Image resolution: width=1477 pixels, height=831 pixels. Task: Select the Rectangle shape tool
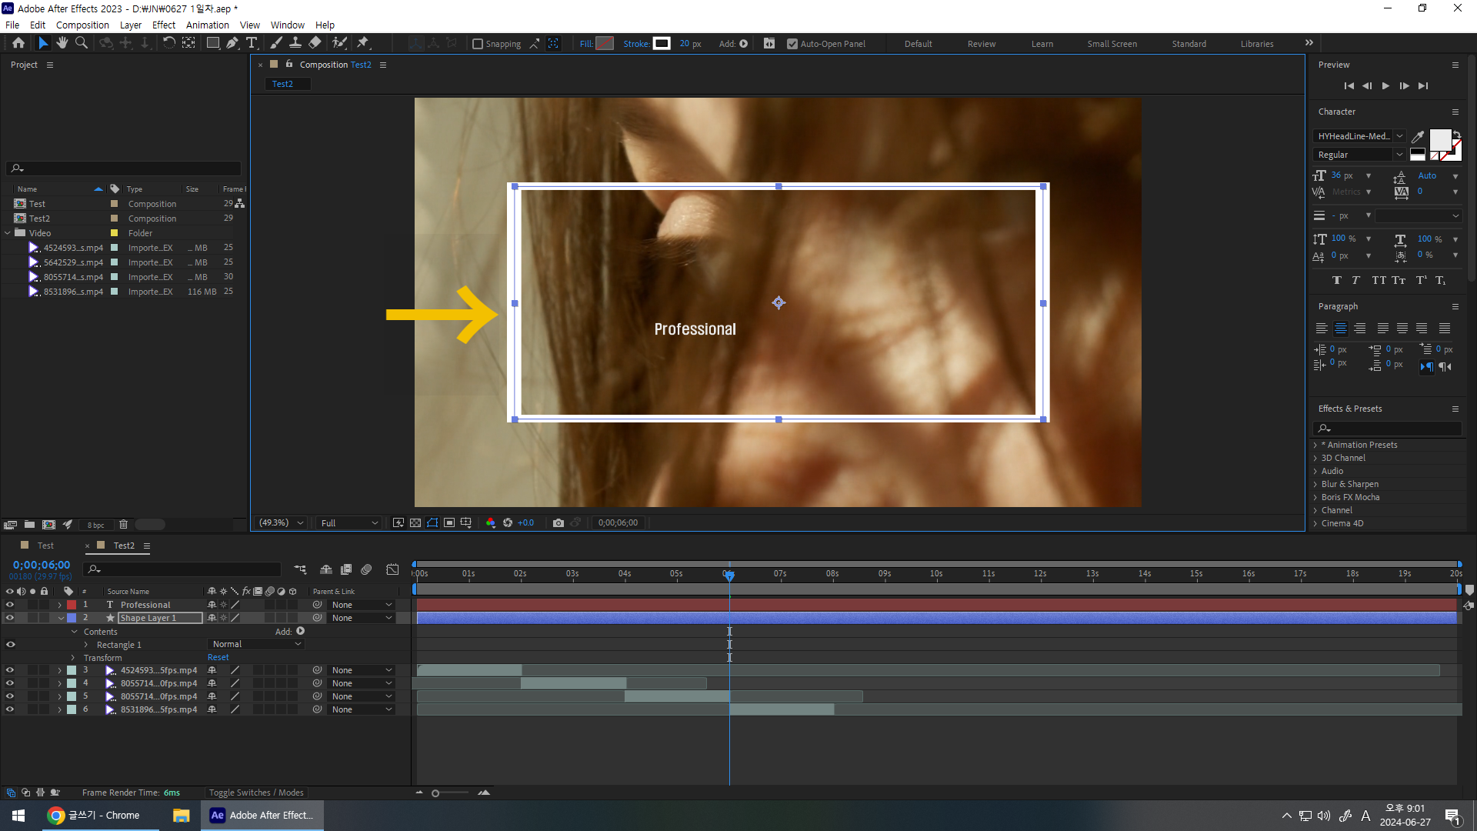pos(212,43)
